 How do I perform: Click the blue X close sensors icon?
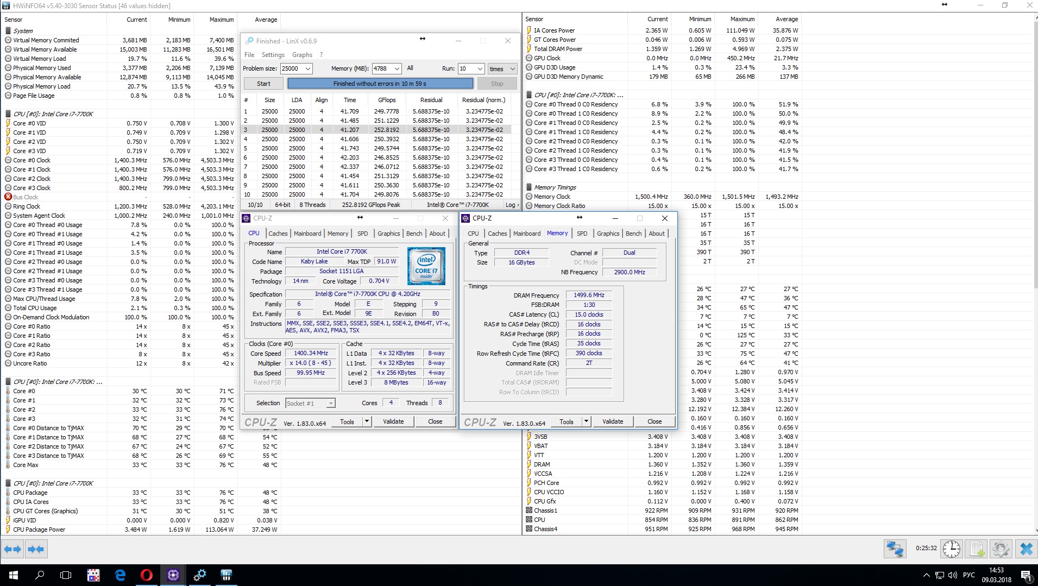(1026, 549)
